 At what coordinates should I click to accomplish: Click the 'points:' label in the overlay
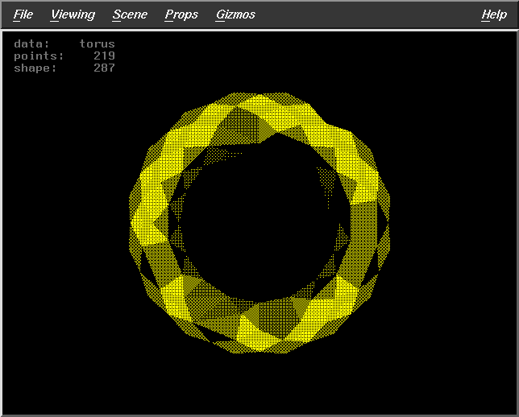(x=39, y=56)
